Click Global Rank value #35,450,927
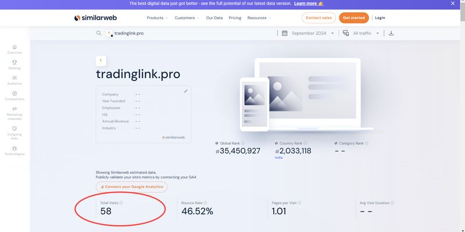Viewport: 465px width, 232px height. (238, 151)
